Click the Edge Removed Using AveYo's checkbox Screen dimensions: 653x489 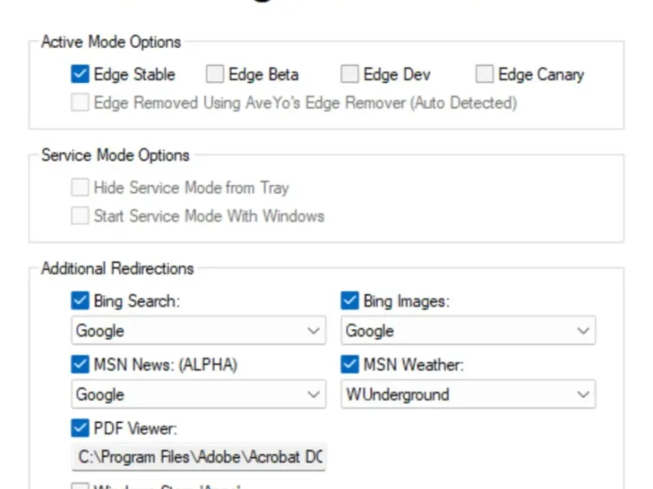pyautogui.click(x=80, y=104)
